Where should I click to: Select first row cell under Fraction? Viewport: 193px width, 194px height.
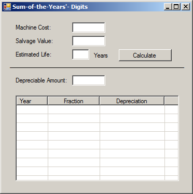[x=74, y=109]
